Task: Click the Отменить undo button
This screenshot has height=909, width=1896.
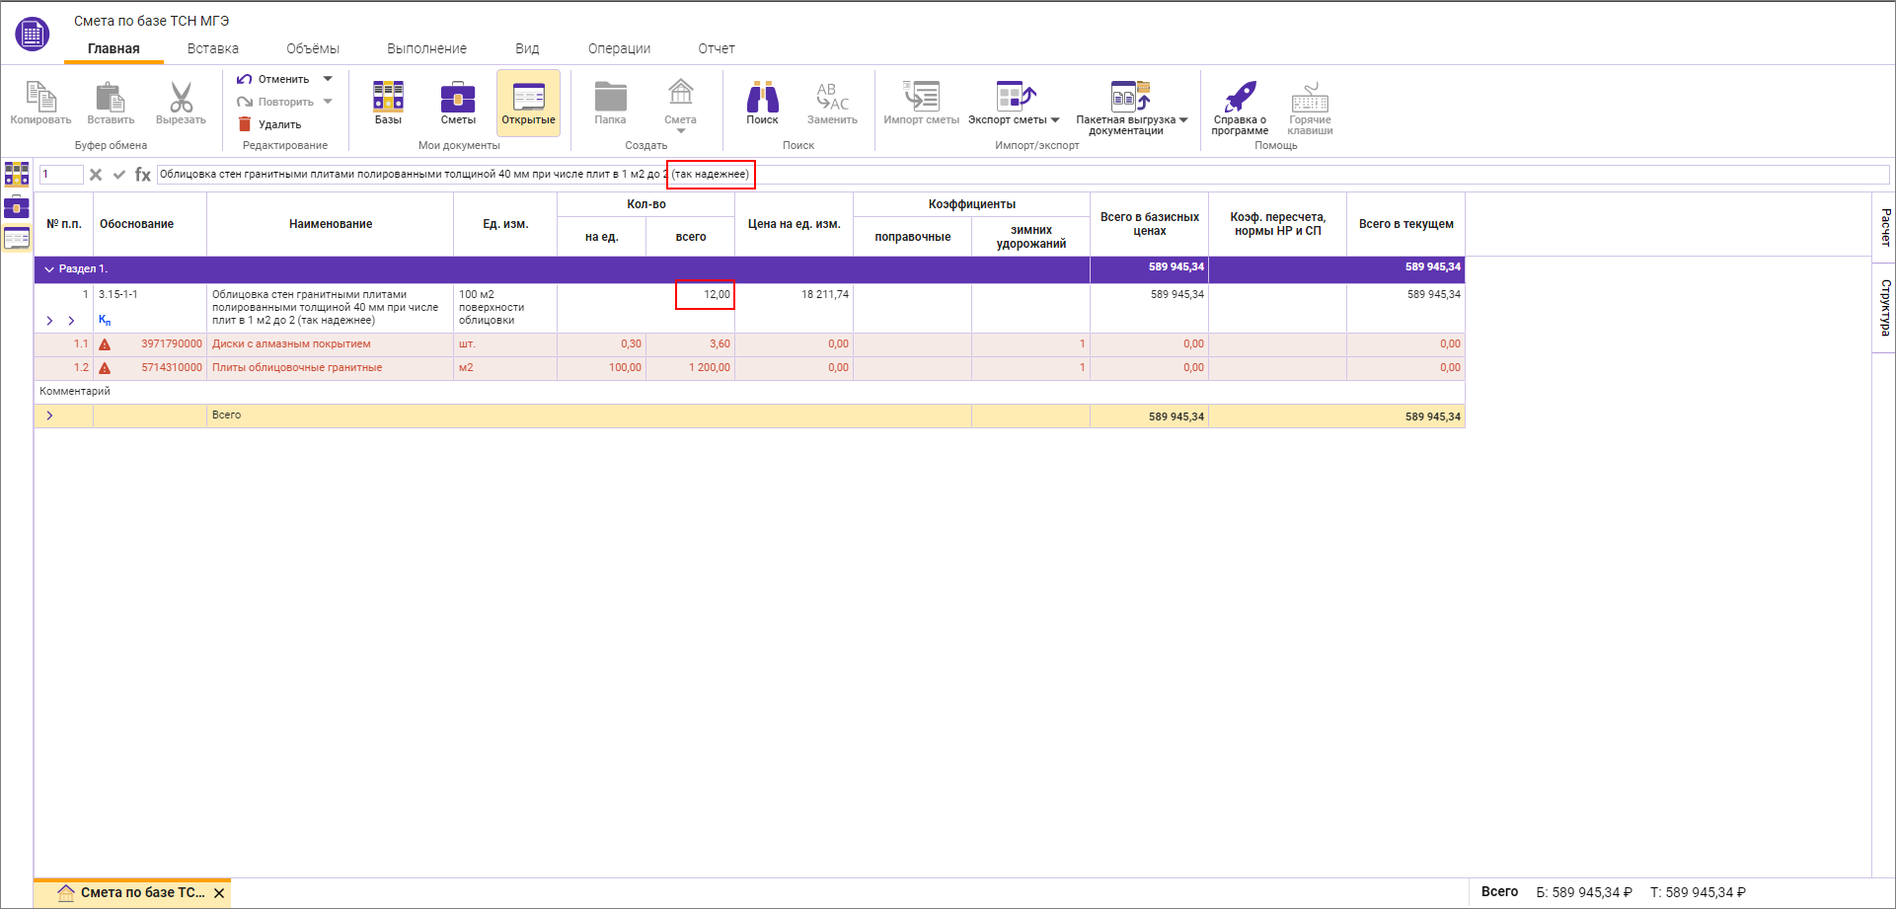Action: click(273, 79)
